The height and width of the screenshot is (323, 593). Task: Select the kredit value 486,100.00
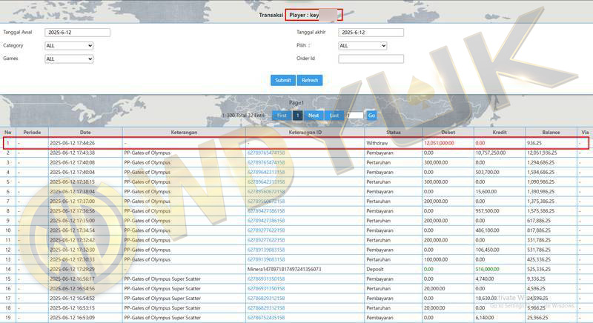coord(488,230)
